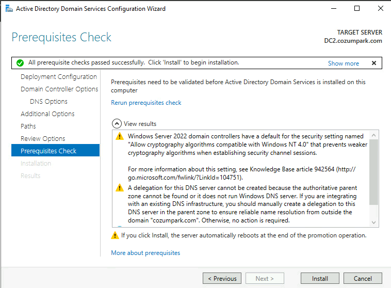Collapse the View results section
Screen dimensions: 391x288
coord(117,123)
